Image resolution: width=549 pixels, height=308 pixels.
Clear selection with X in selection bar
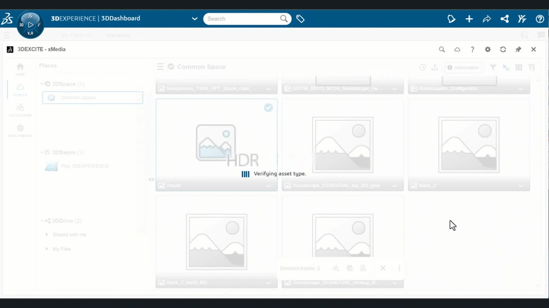pos(383,268)
